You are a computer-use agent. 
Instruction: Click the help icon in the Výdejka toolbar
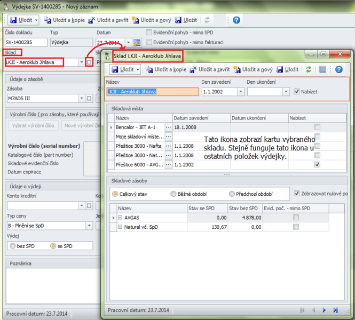236,20
